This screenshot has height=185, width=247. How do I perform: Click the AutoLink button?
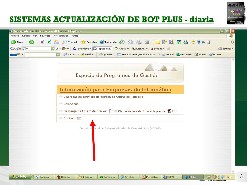click(138, 49)
